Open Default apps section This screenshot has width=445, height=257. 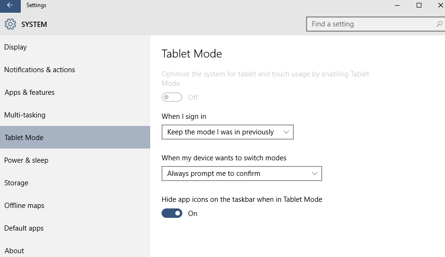pyautogui.click(x=24, y=228)
